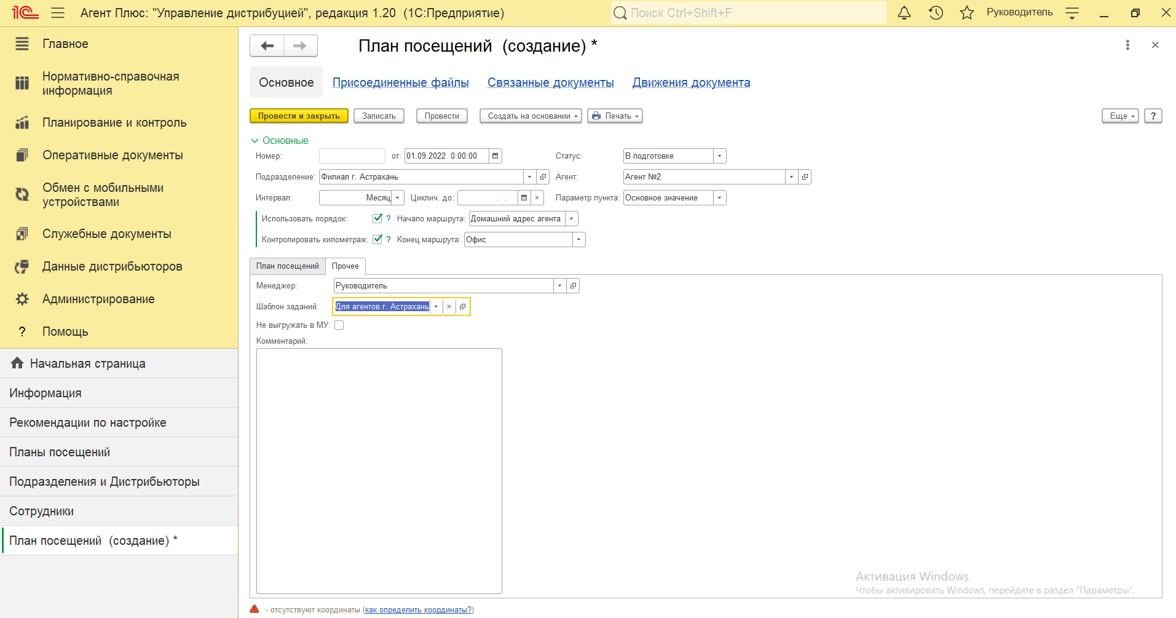
Task: Collapse the Основные group
Action: click(280, 140)
